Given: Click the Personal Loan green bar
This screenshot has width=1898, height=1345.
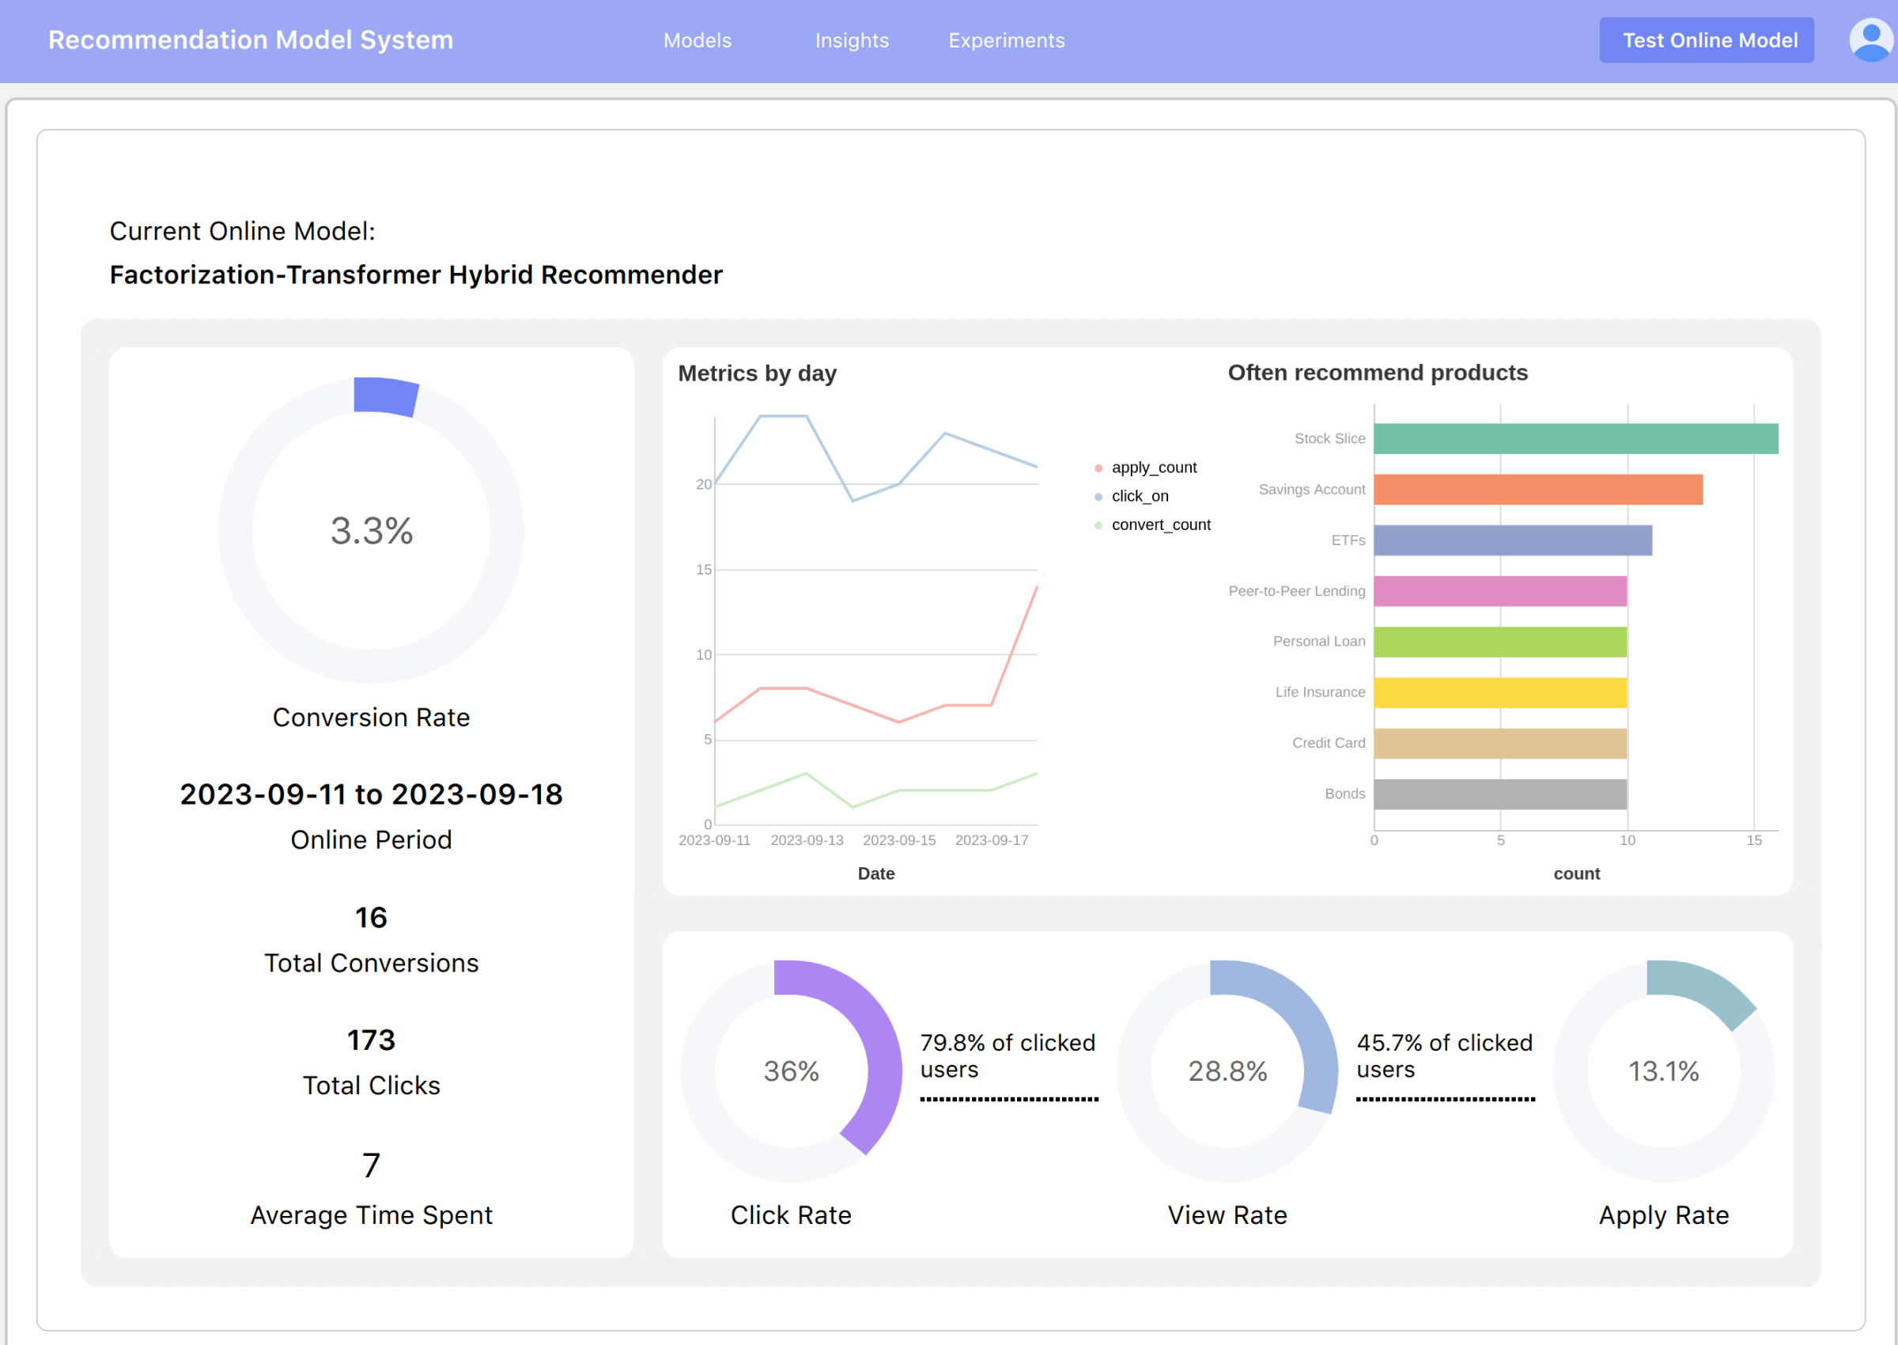Looking at the screenshot, I should 1498,641.
